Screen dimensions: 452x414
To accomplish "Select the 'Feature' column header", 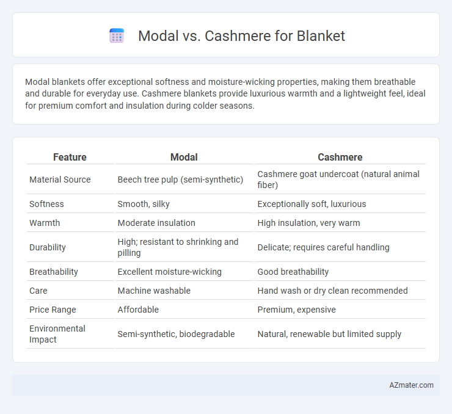I will [70, 157].
